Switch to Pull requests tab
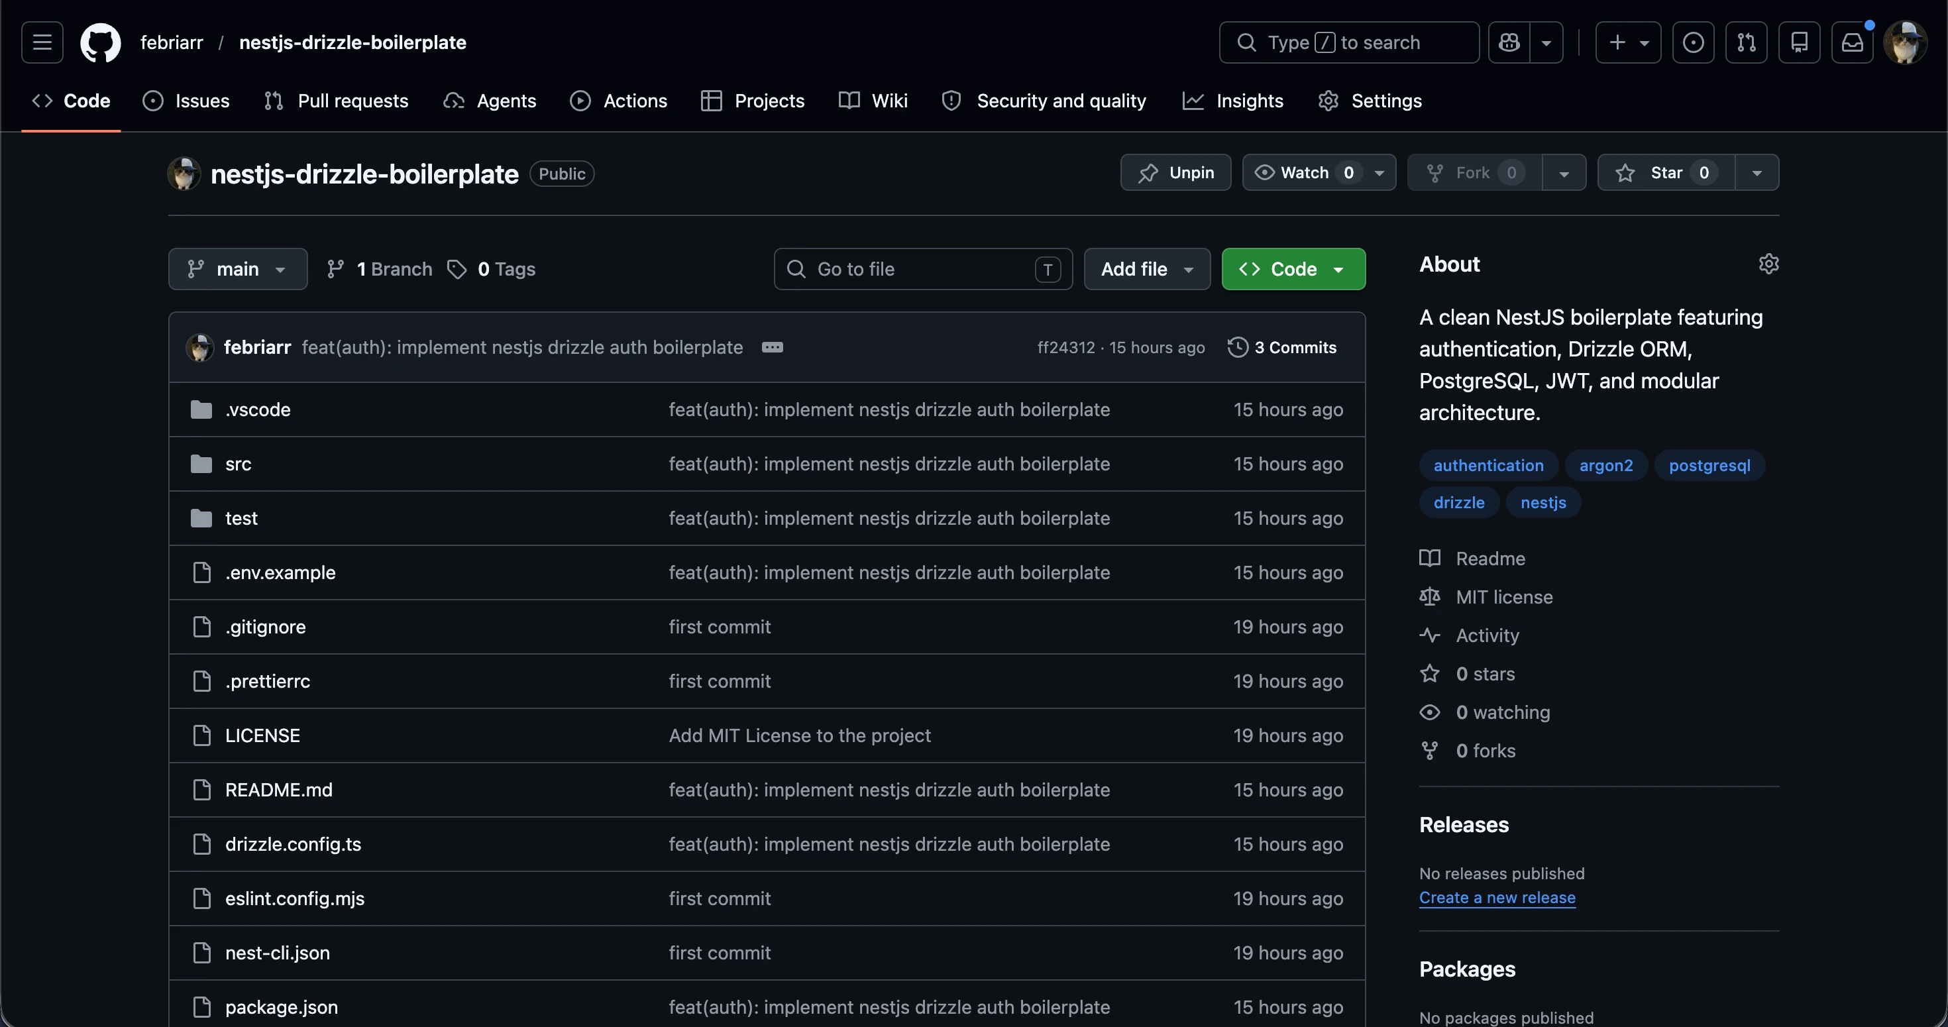The height and width of the screenshot is (1027, 1948). click(336, 101)
